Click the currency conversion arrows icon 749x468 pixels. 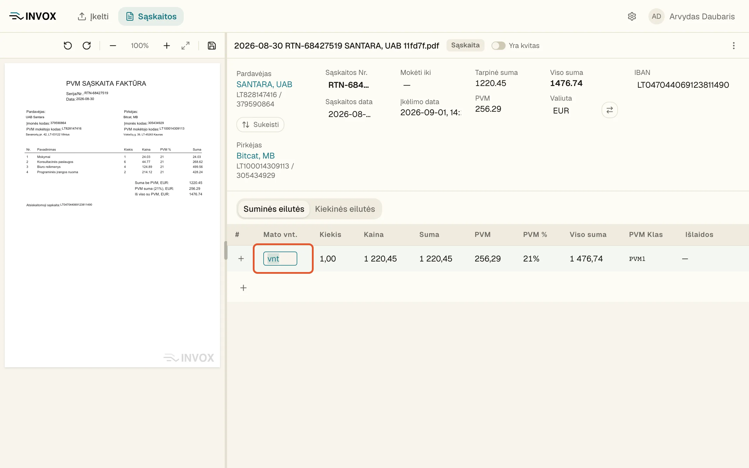pyautogui.click(x=609, y=110)
